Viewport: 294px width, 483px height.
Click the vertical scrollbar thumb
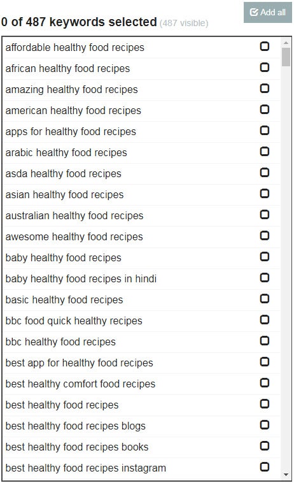[286, 57]
